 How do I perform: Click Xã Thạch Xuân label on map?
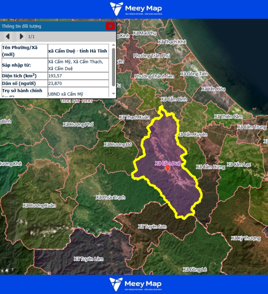click(134, 117)
